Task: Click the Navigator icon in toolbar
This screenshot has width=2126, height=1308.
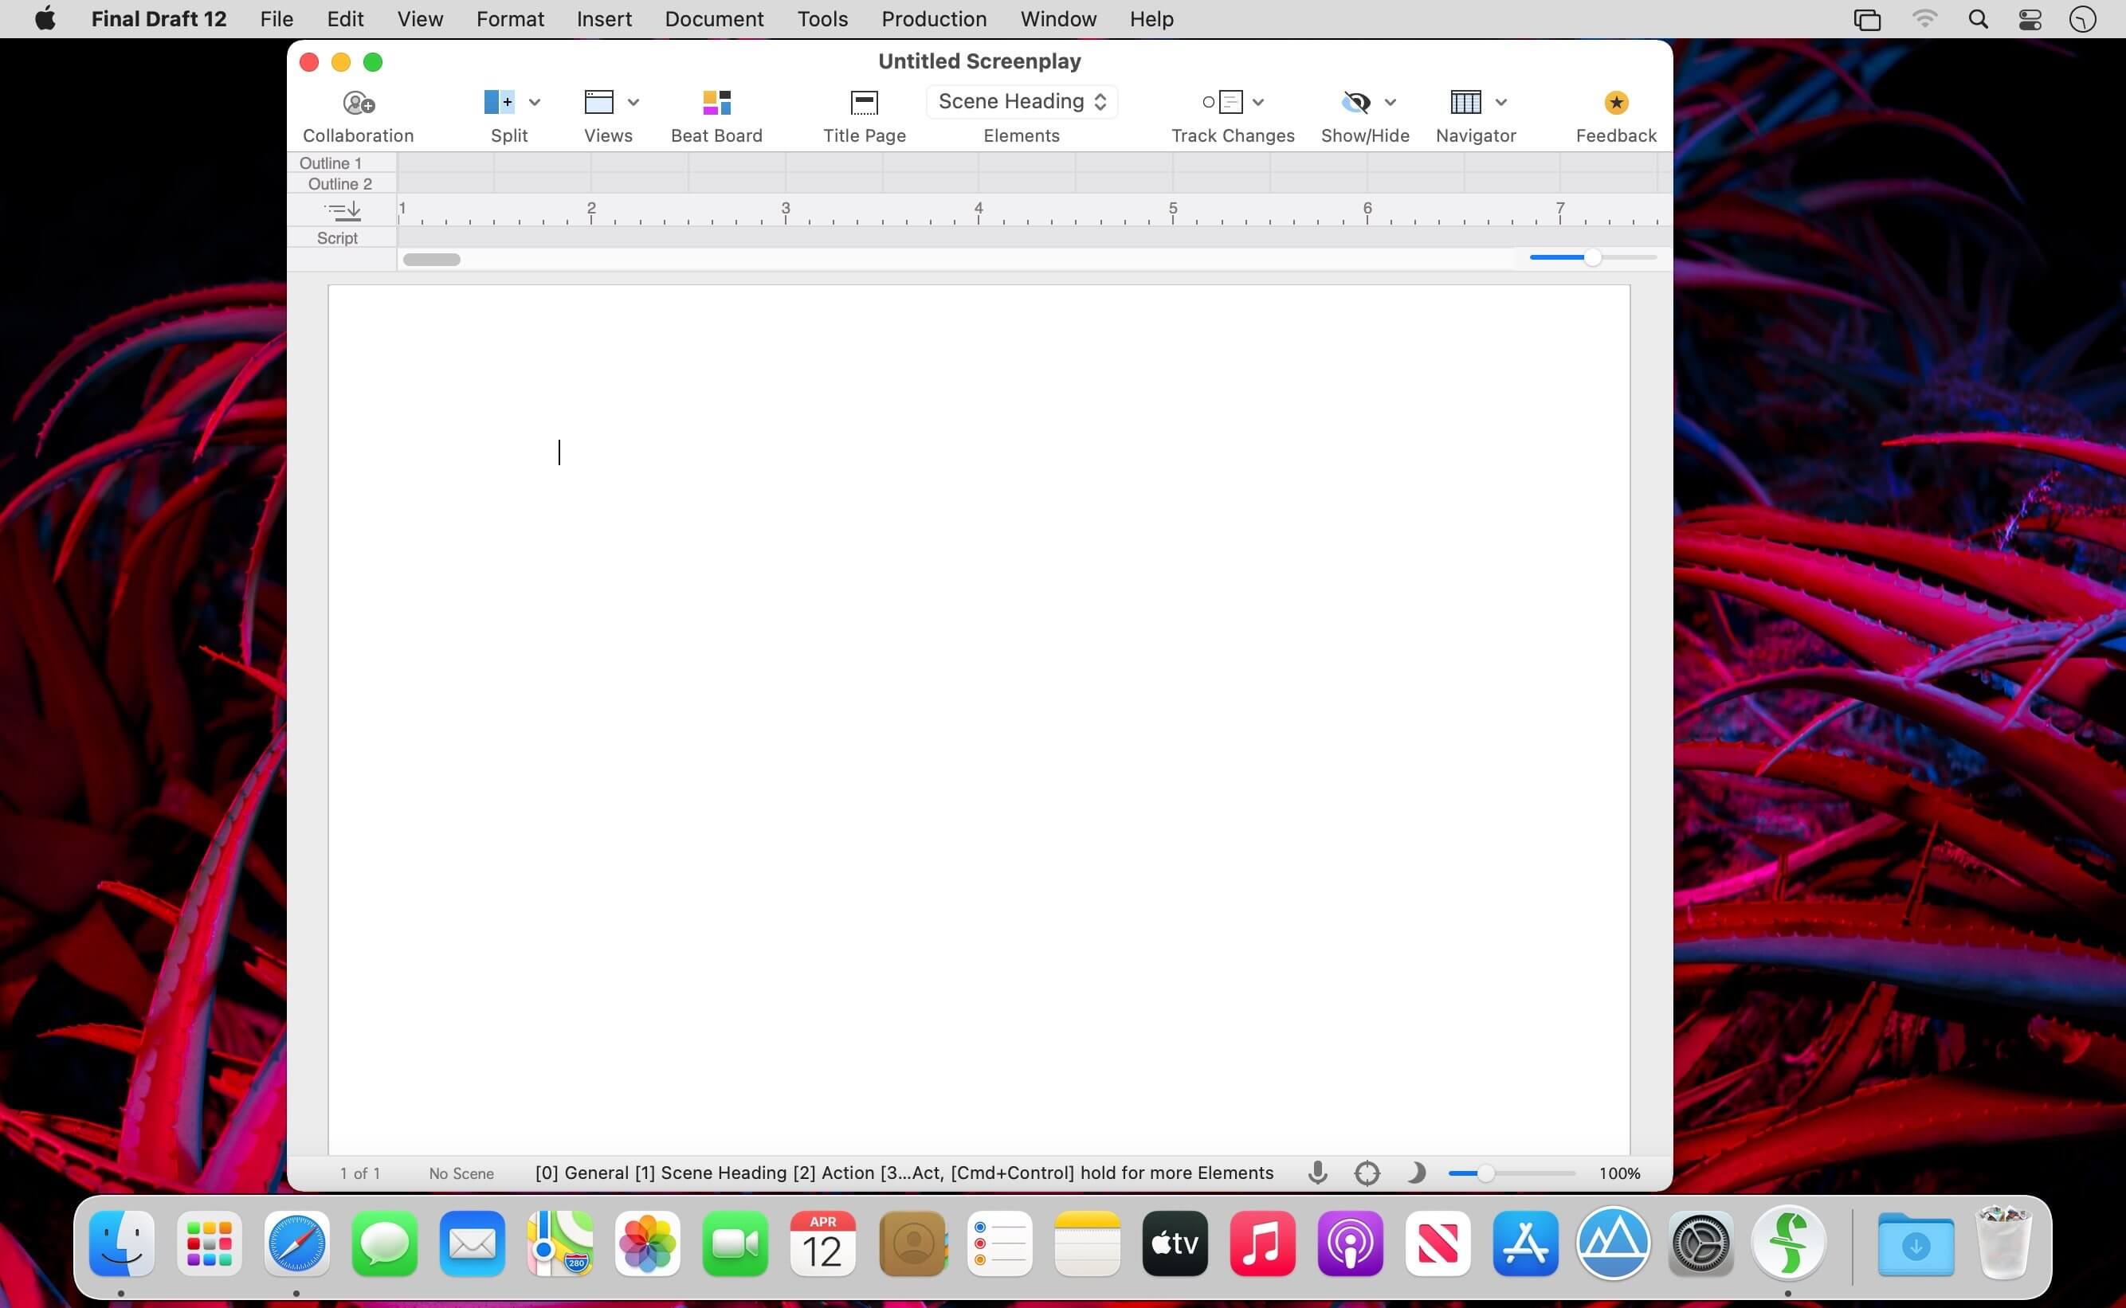Action: click(x=1465, y=102)
